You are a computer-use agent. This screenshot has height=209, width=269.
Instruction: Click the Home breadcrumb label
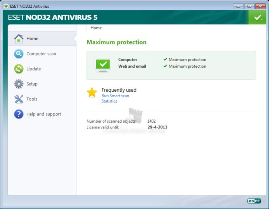(x=96, y=28)
